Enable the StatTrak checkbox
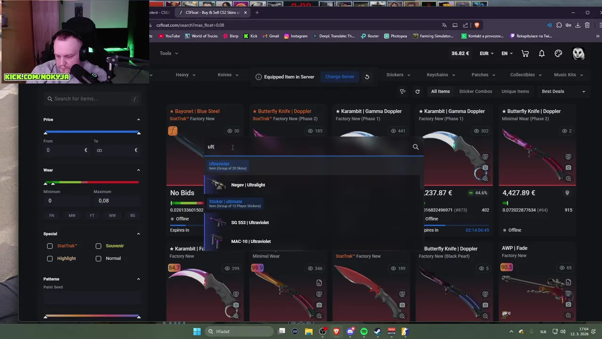This screenshot has height=339, width=602. pos(50,246)
